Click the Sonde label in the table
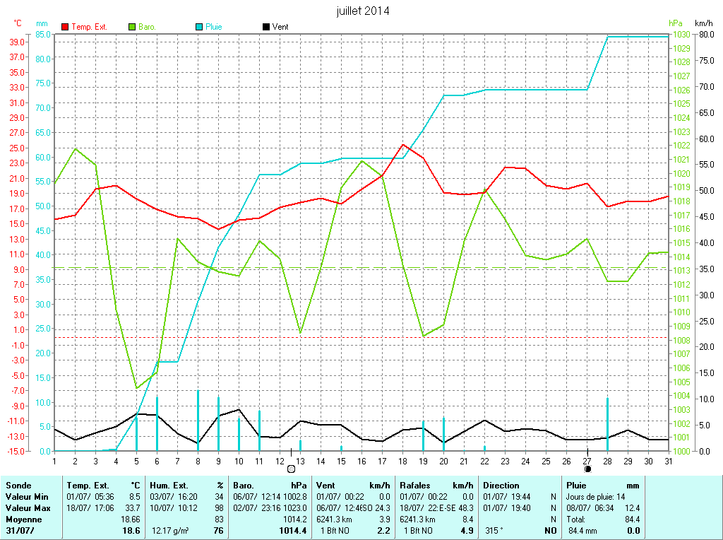This screenshot has height=540, width=723. (x=18, y=486)
